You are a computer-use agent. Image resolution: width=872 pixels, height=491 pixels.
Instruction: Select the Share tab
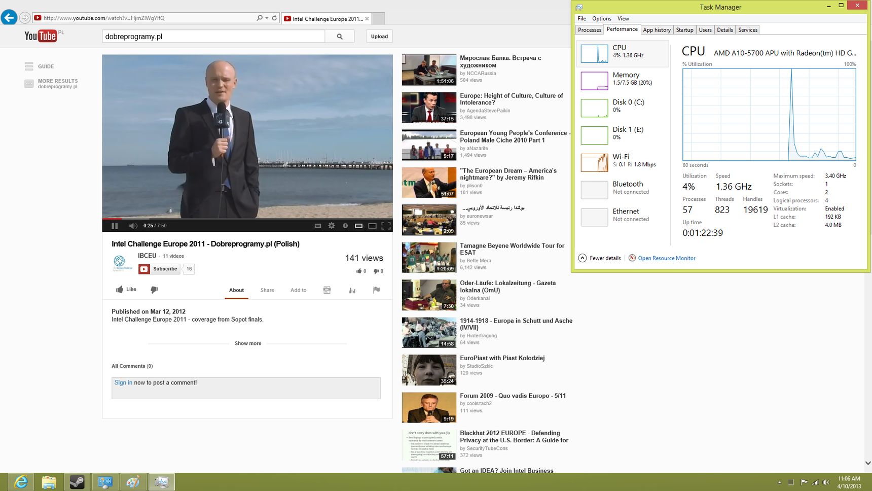tap(267, 290)
